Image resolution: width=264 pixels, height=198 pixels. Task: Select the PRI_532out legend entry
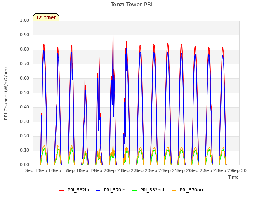pos(148,190)
